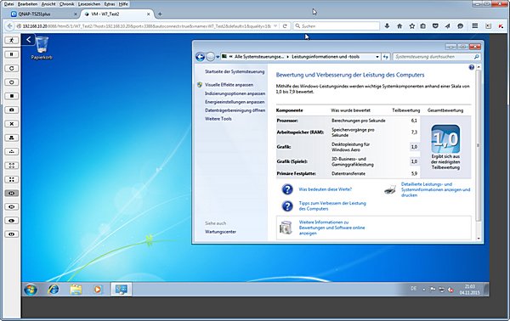Click the Control Panel back arrow button

pos(200,57)
